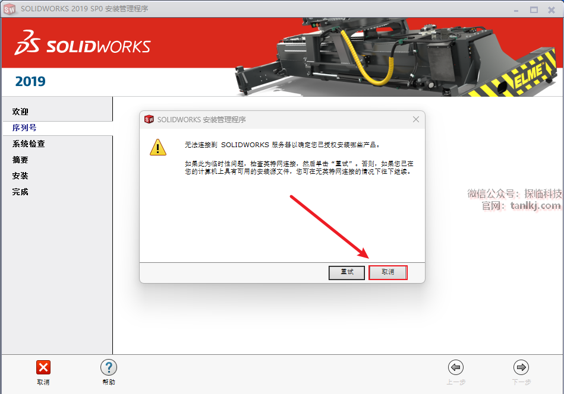
Task: Open help via the question mark icon
Action: tap(109, 367)
